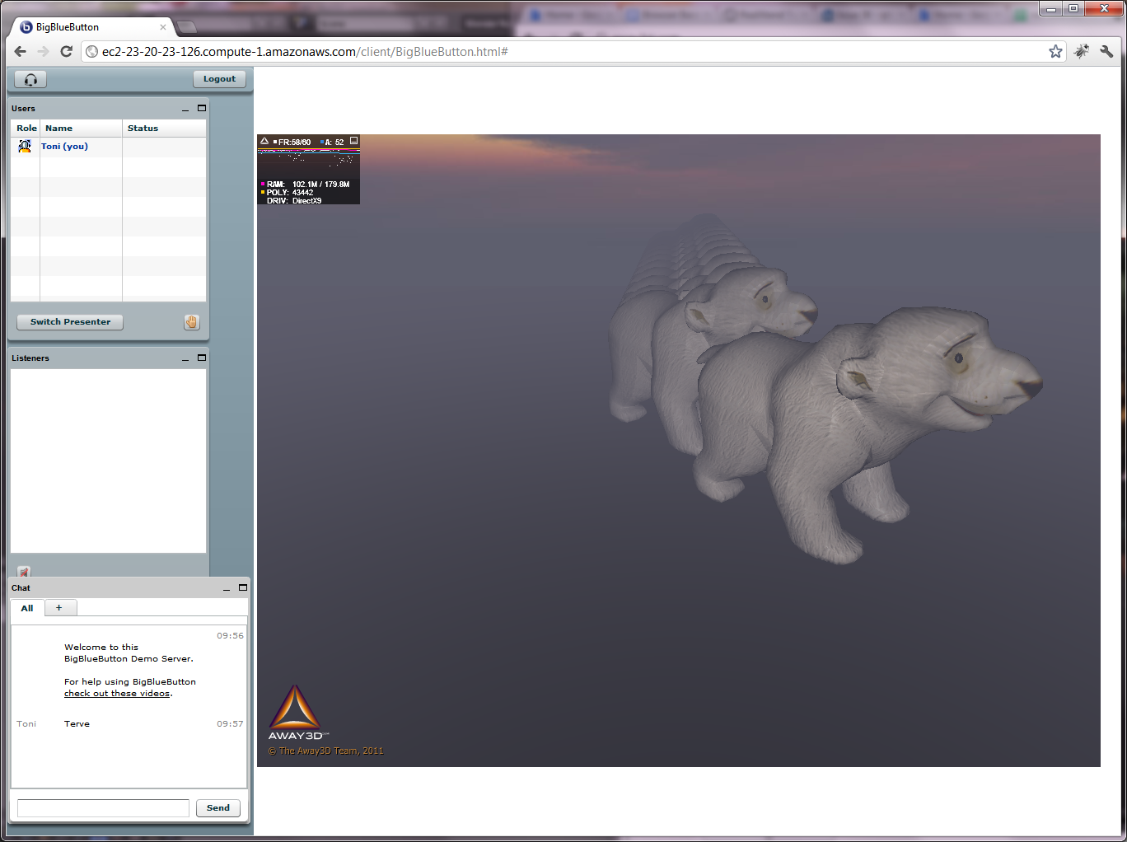1127x842 pixels.
Task: Sort users by Role column
Action: tap(26, 129)
